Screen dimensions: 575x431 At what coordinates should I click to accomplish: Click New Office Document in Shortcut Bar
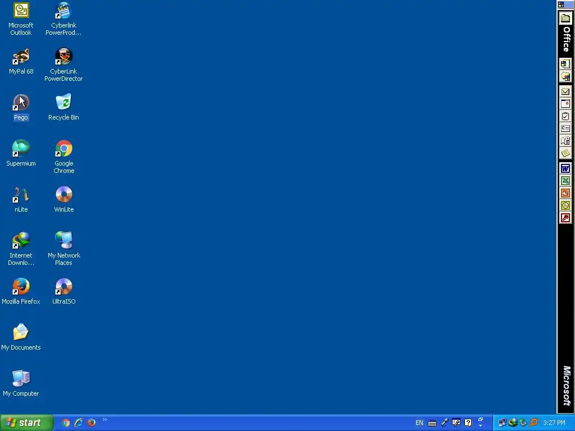(565, 64)
